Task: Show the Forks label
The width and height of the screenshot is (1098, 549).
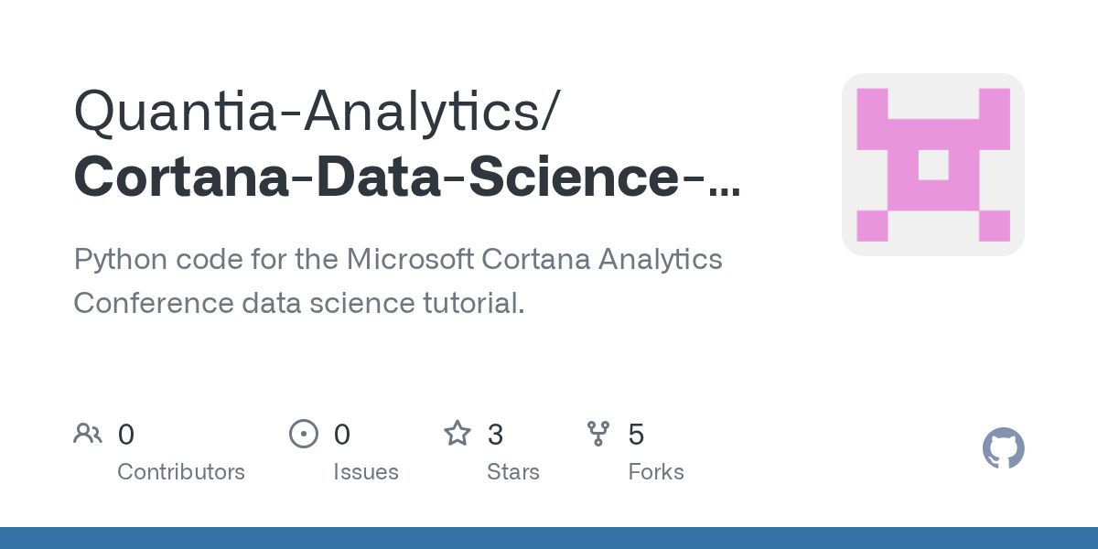Action: tap(656, 472)
